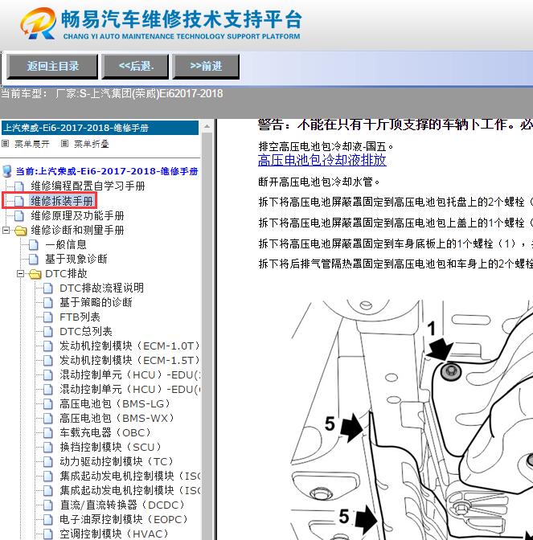Click the DTC排故 folder icon
533x540 pixels.
[x=35, y=274]
